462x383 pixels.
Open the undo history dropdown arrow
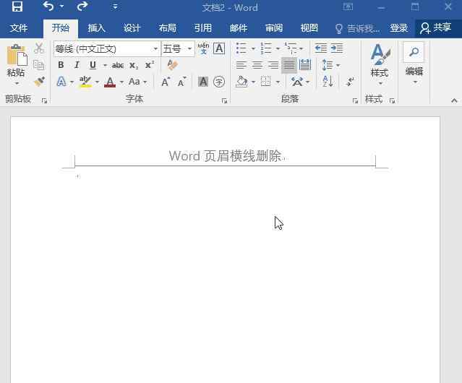[61, 7]
